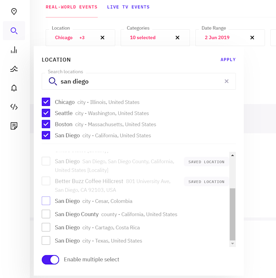Click the search magnifier sidebar icon

[14, 31]
